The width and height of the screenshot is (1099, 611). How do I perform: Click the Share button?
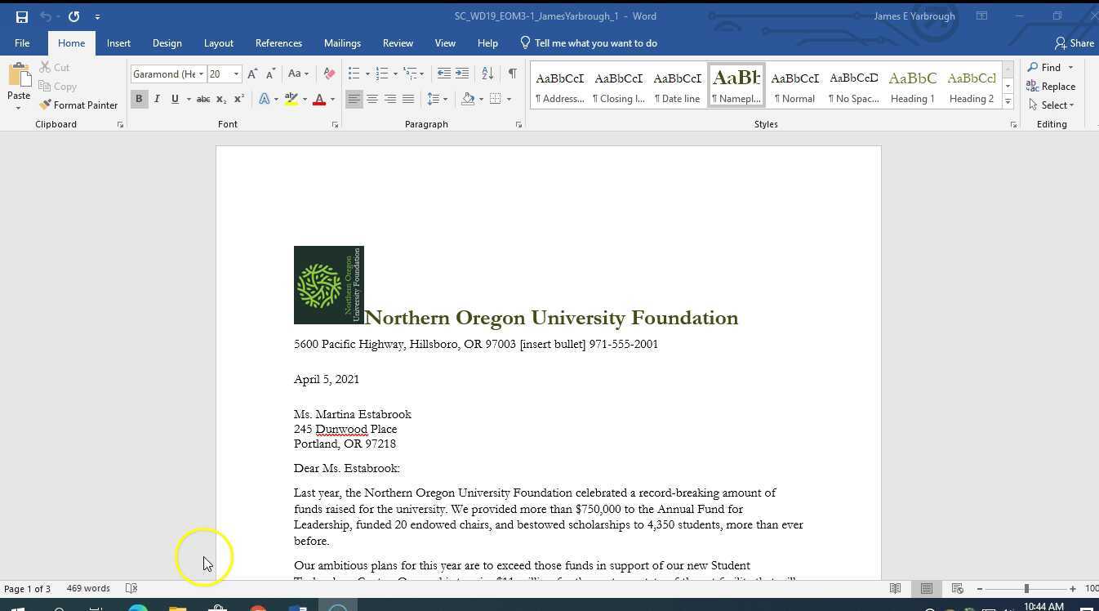tap(1074, 43)
